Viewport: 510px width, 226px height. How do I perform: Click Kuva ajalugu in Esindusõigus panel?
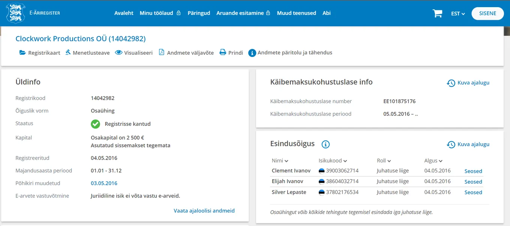pos(473,144)
